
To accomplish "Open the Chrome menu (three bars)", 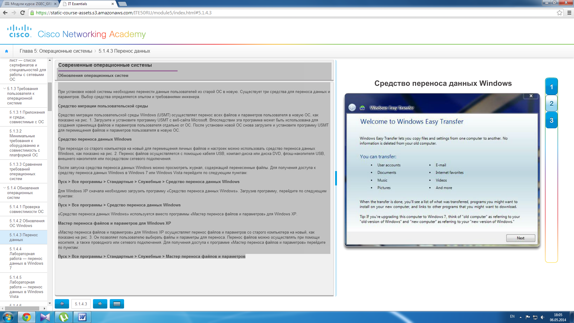I will pyautogui.click(x=569, y=13).
